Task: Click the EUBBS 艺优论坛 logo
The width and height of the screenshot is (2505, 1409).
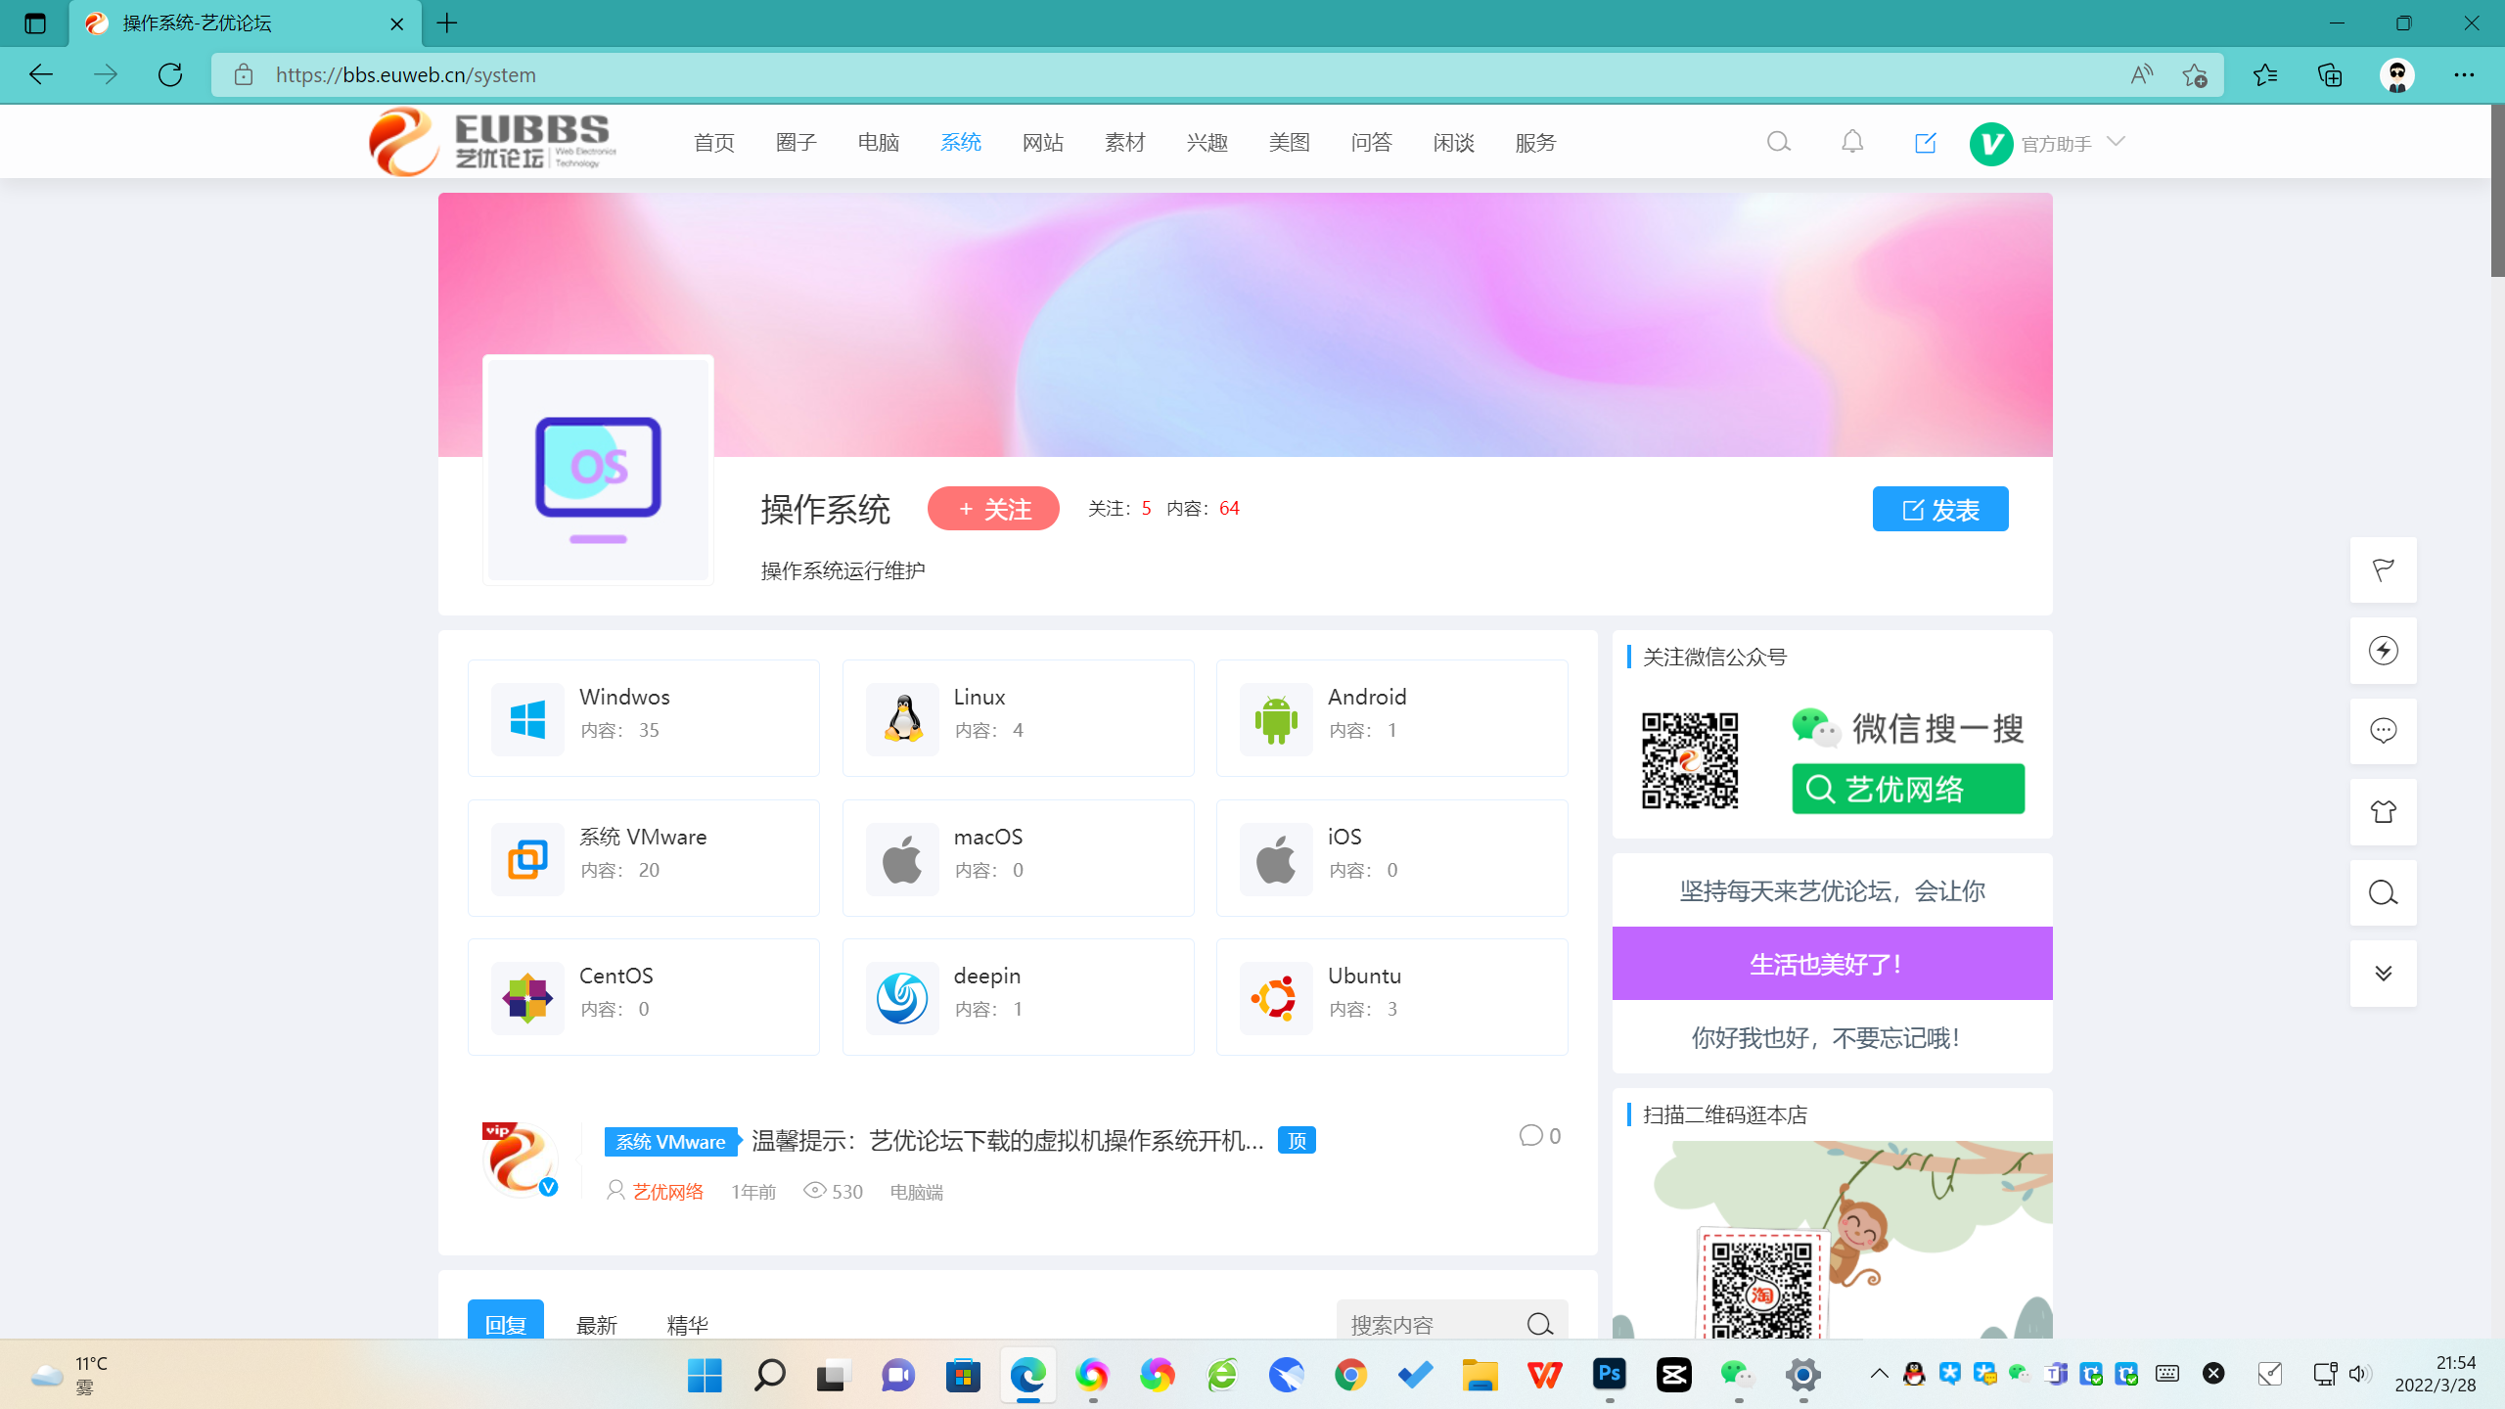Action: click(x=492, y=142)
